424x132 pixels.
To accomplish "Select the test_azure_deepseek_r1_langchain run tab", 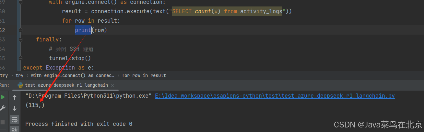I will point(66,85).
